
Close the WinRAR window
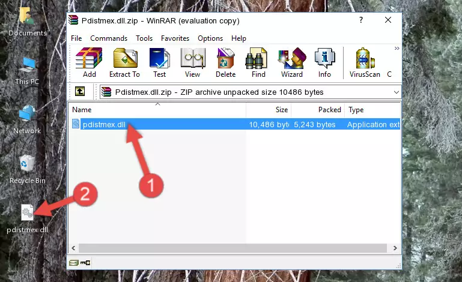click(388, 20)
